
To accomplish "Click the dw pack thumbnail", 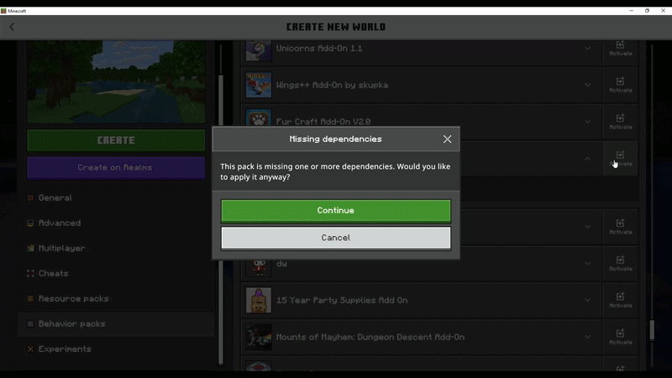I will (259, 266).
